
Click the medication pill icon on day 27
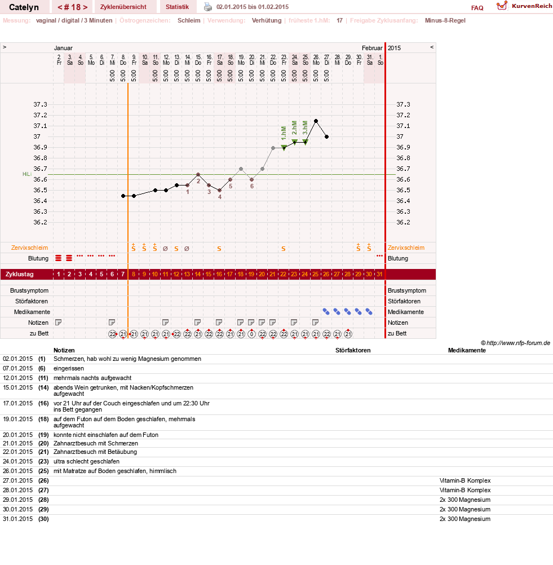pos(337,312)
